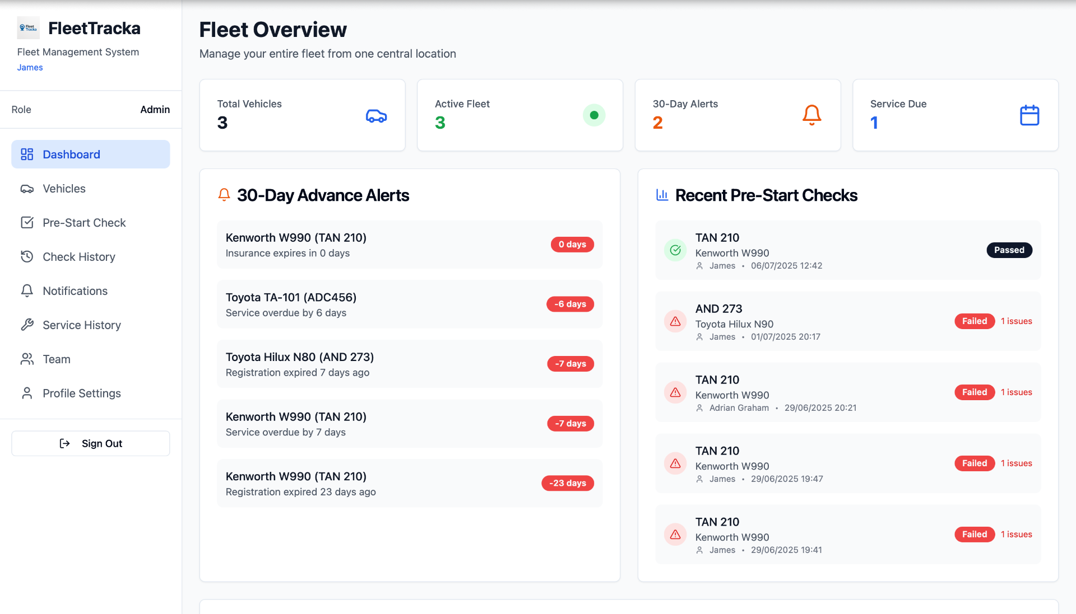Click the James username link under logo

(30, 68)
